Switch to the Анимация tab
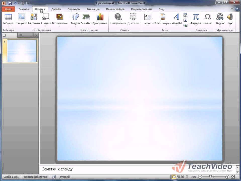 pos(93,9)
